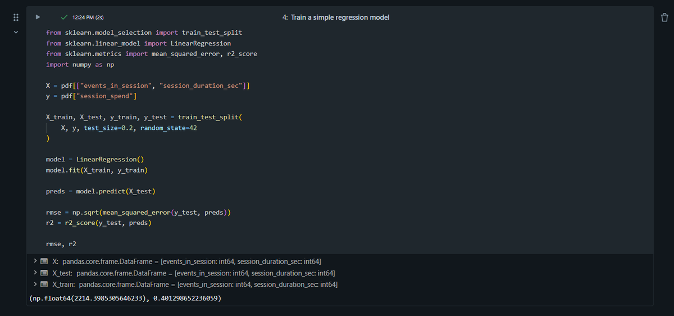674x316 pixels.
Task: Click the rmse = np.sqrt(...) line
Action: click(x=138, y=213)
